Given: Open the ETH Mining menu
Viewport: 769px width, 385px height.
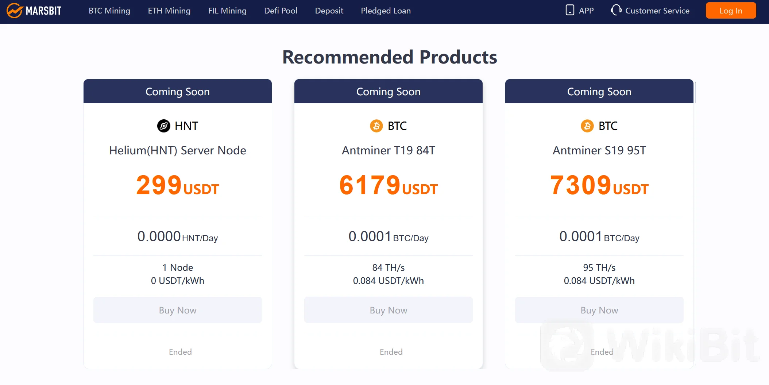Looking at the screenshot, I should coord(169,11).
